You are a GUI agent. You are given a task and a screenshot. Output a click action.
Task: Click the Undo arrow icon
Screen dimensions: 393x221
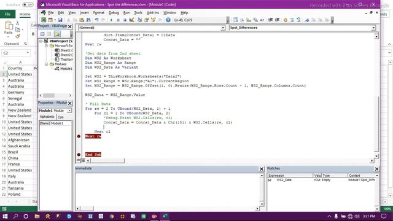pyautogui.click(x=96, y=20)
